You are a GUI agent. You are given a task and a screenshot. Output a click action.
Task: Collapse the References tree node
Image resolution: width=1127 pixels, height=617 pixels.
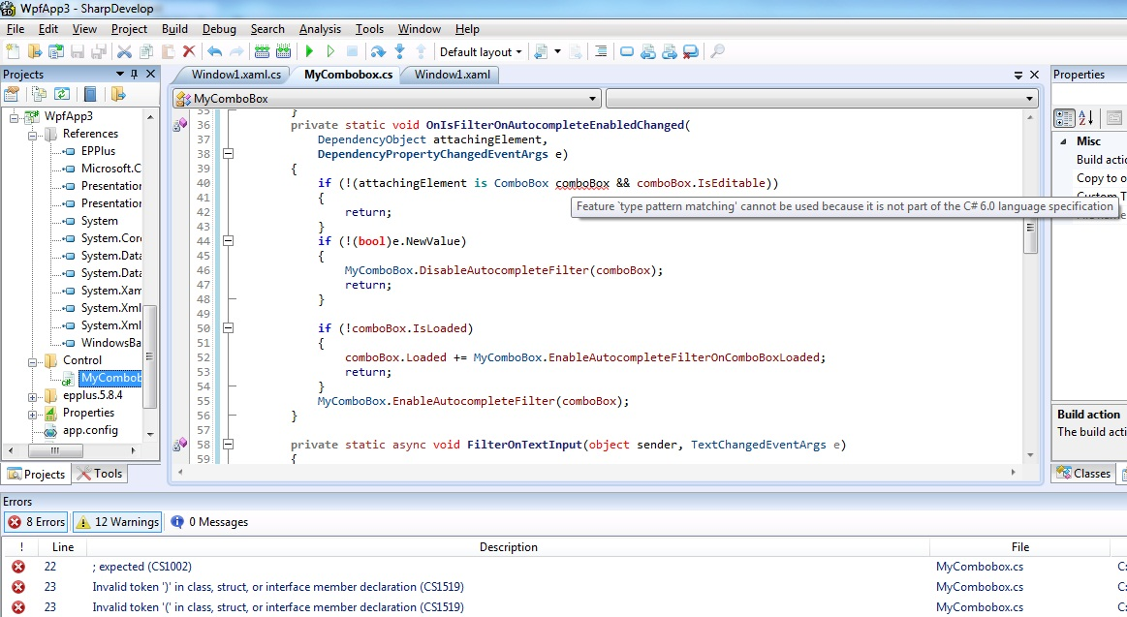tap(33, 135)
